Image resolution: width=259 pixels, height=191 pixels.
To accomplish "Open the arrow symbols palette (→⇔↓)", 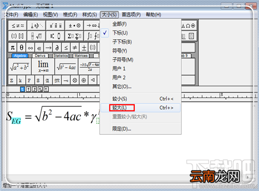I will coord(92,26).
